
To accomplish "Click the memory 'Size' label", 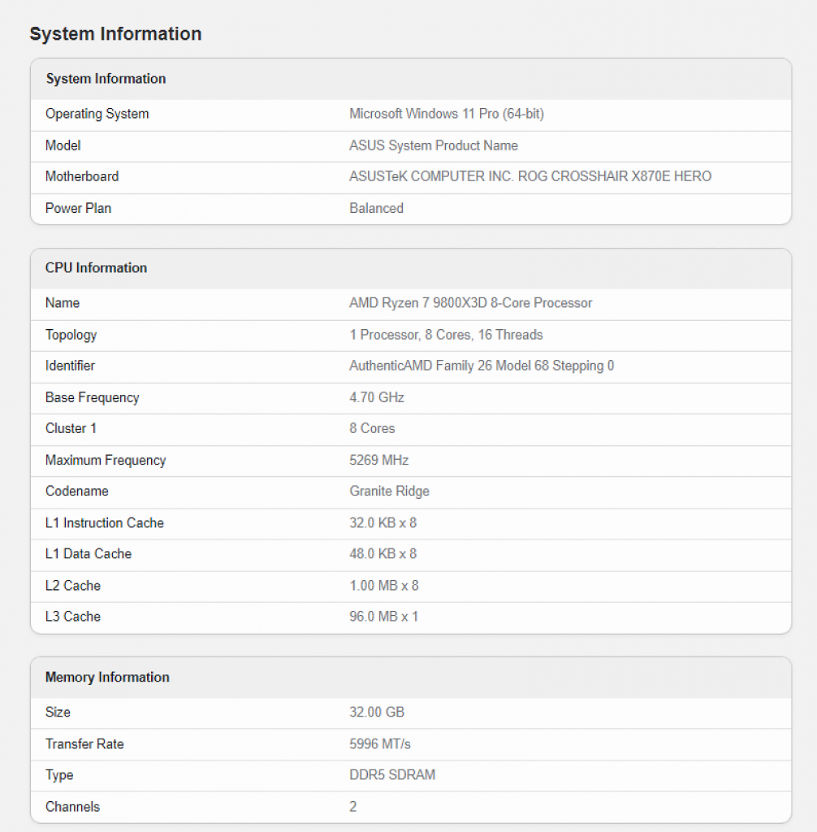I will 58,712.
